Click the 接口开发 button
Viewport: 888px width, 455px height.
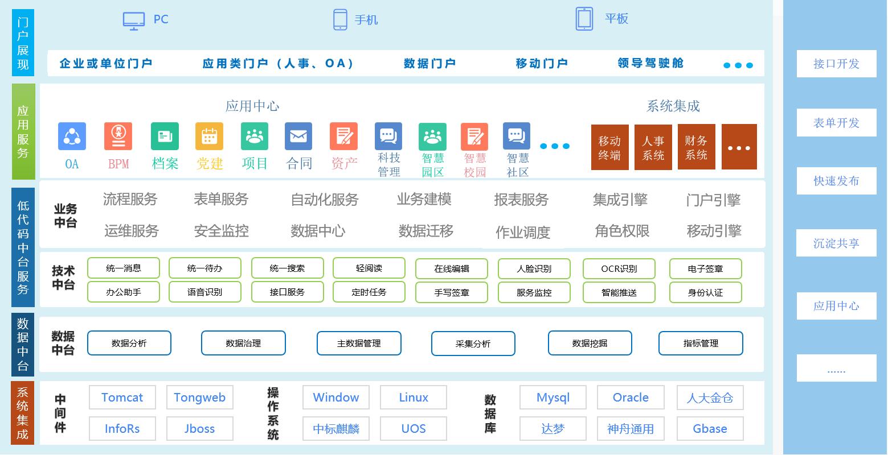coord(836,64)
